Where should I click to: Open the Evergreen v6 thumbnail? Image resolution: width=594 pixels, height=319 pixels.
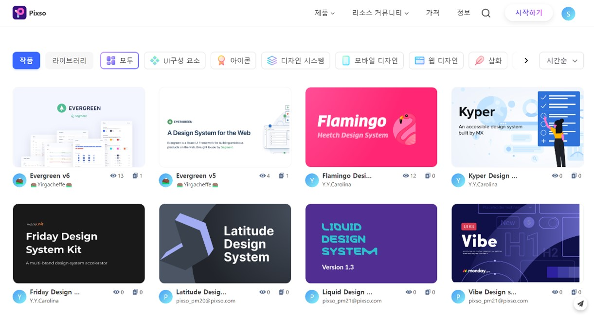click(79, 127)
